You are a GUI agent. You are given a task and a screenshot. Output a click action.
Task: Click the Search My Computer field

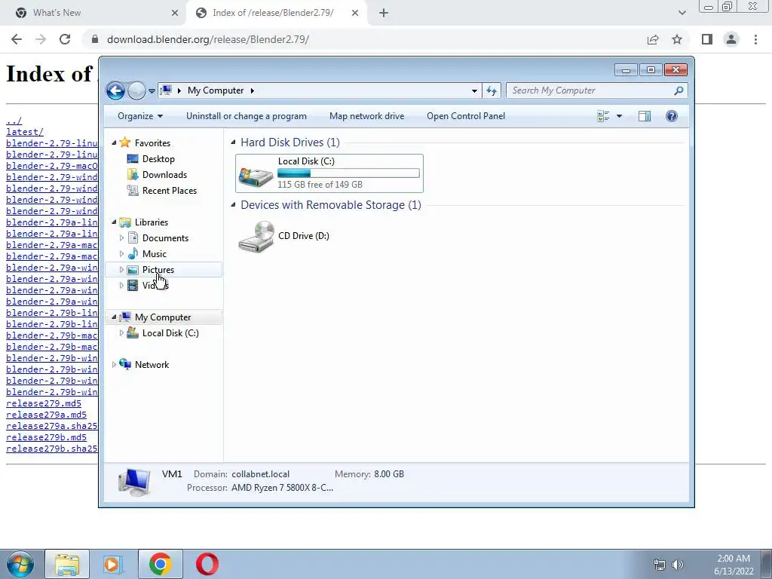[590, 90]
